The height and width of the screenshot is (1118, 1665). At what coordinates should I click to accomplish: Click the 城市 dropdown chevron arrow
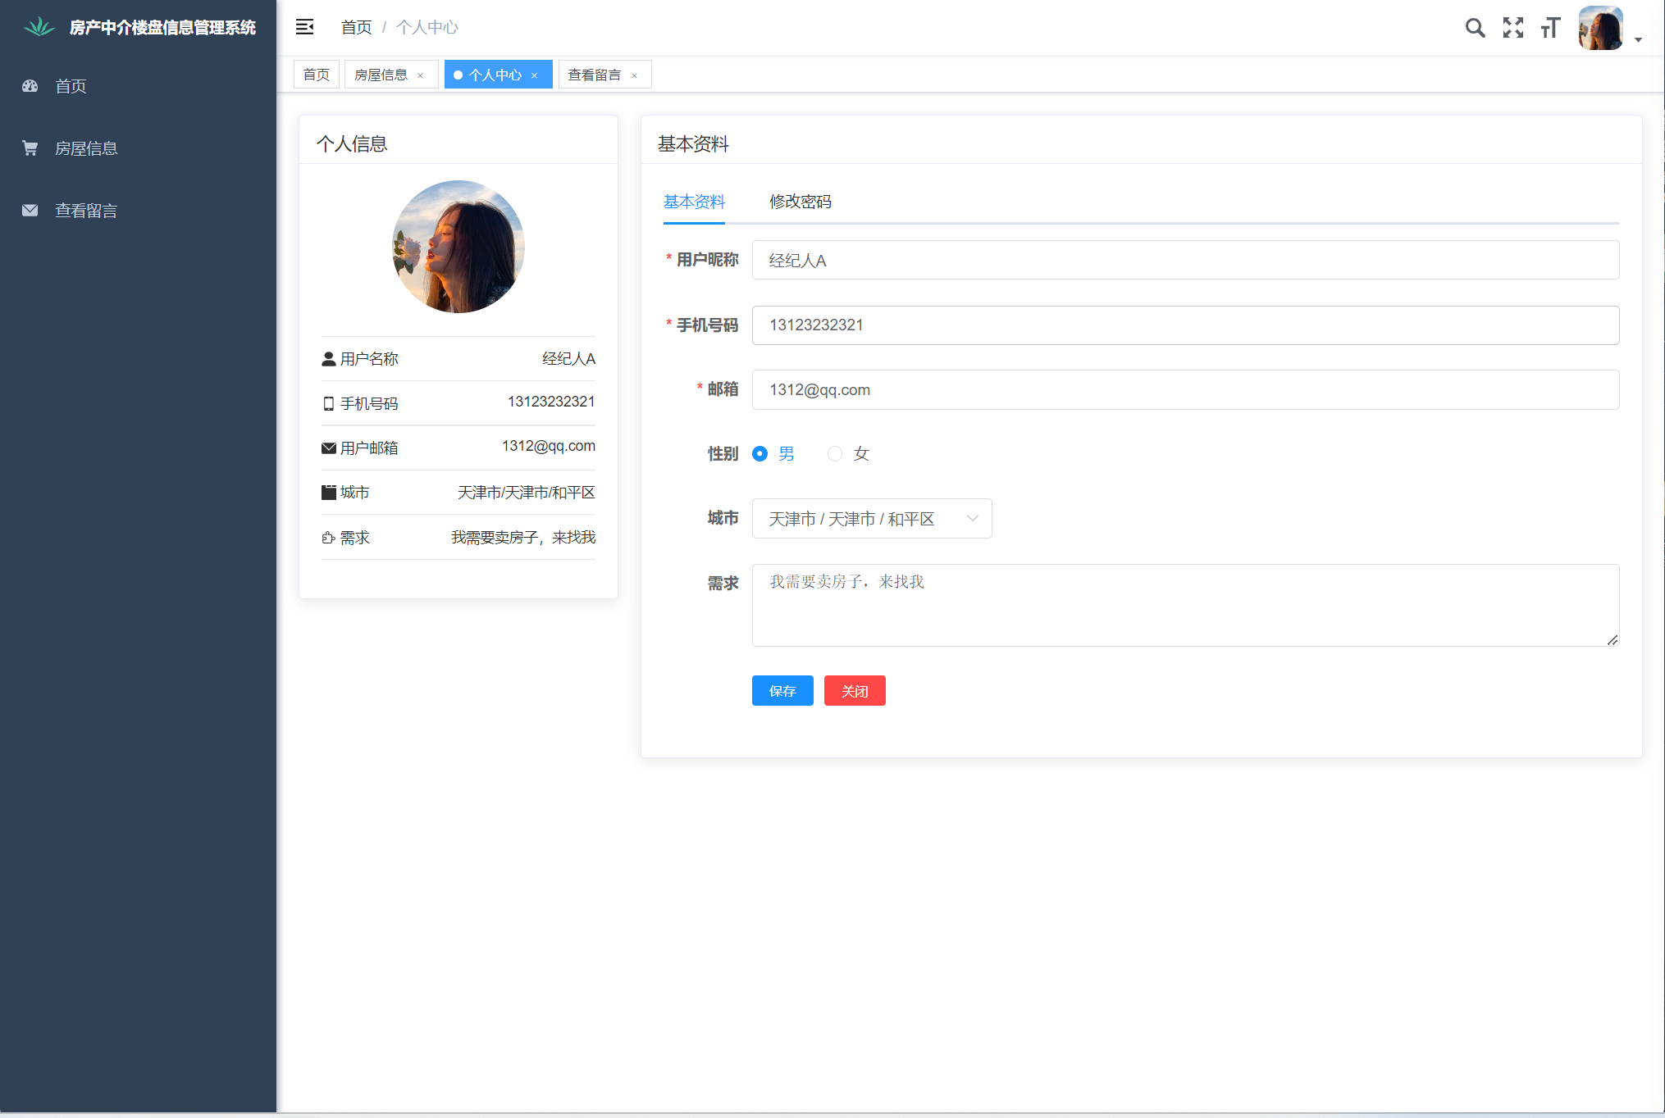pyautogui.click(x=973, y=519)
